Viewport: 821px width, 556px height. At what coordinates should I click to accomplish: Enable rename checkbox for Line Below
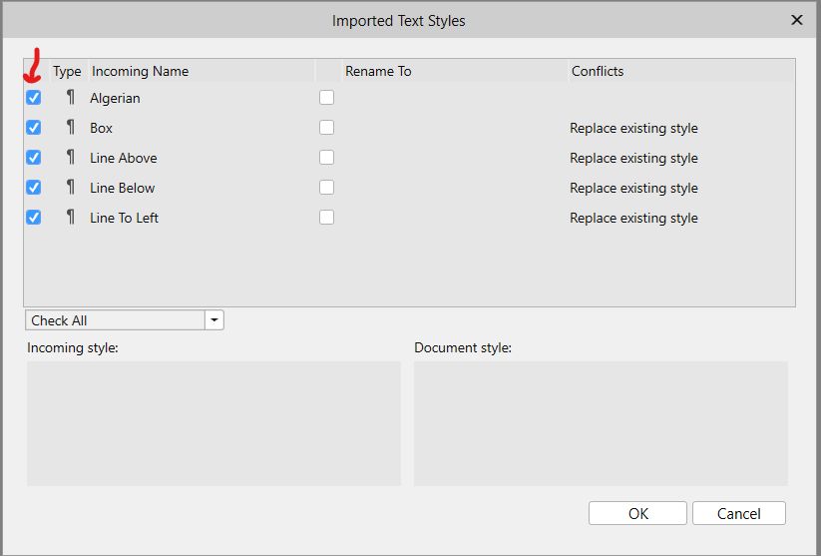pyautogui.click(x=327, y=187)
